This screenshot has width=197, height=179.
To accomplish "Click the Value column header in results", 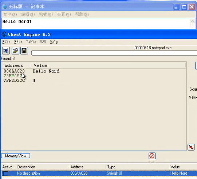I will 40,65.
